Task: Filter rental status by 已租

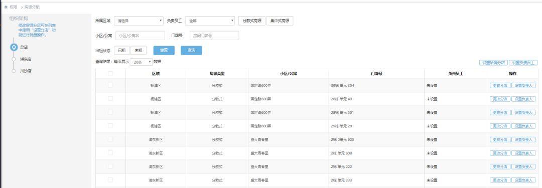Action: click(x=121, y=51)
